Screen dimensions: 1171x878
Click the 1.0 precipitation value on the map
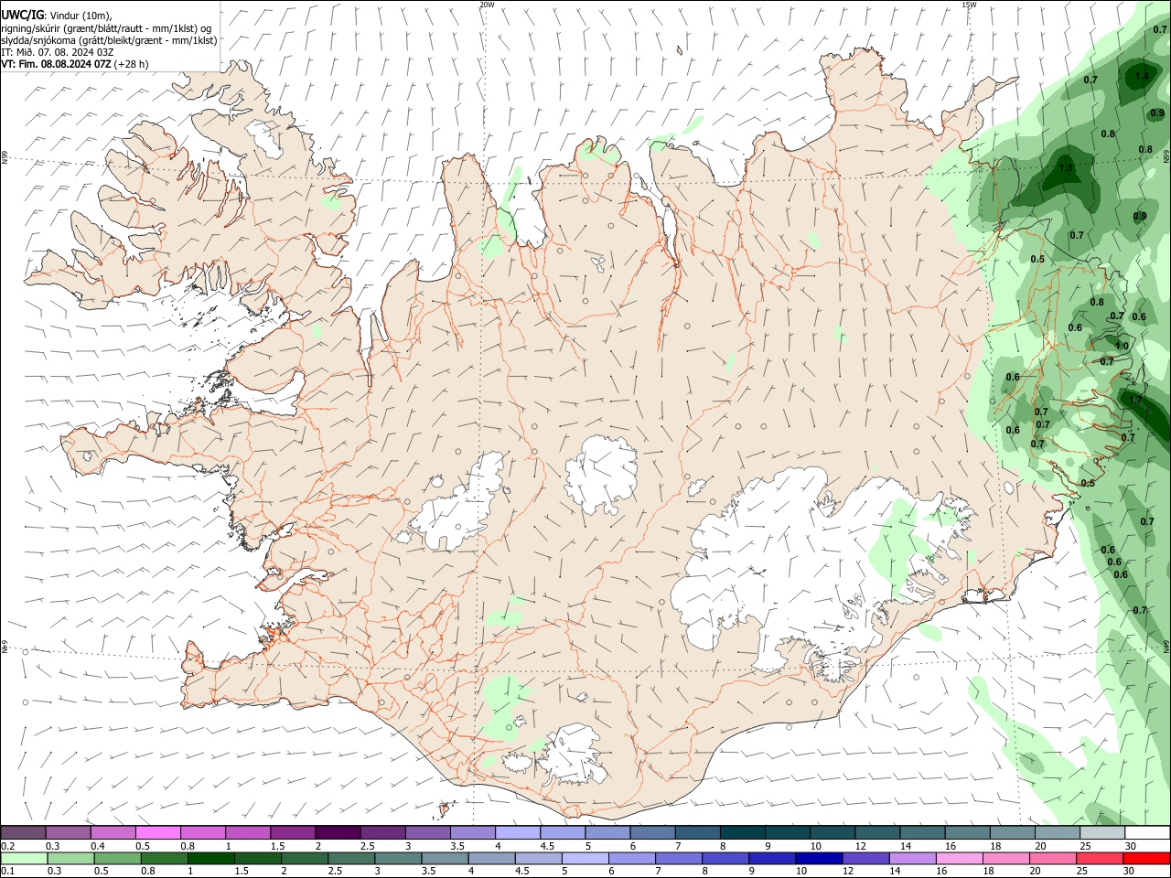coord(1122,346)
